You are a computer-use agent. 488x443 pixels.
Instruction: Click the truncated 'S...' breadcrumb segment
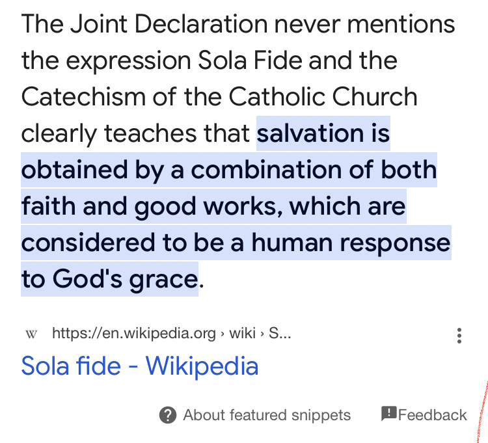pyautogui.click(x=280, y=334)
